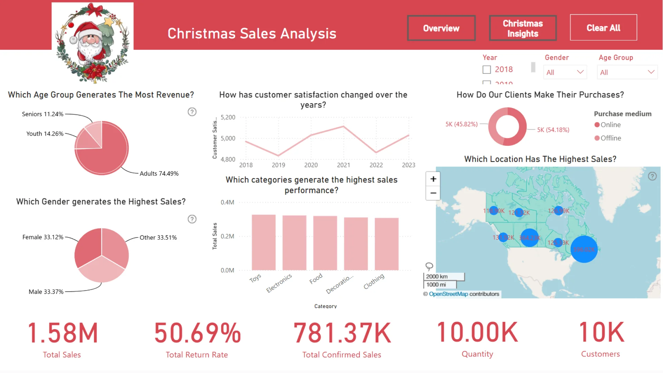
Task: Select the Male slice of gender pie
Action: pyautogui.click(x=102, y=271)
